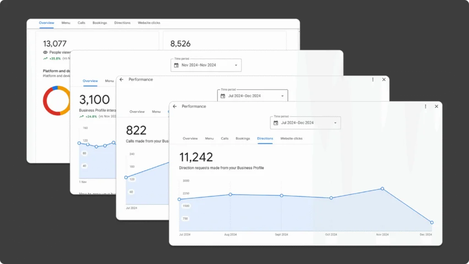Click Overview tab in the 3,100 interactions window

(90, 81)
